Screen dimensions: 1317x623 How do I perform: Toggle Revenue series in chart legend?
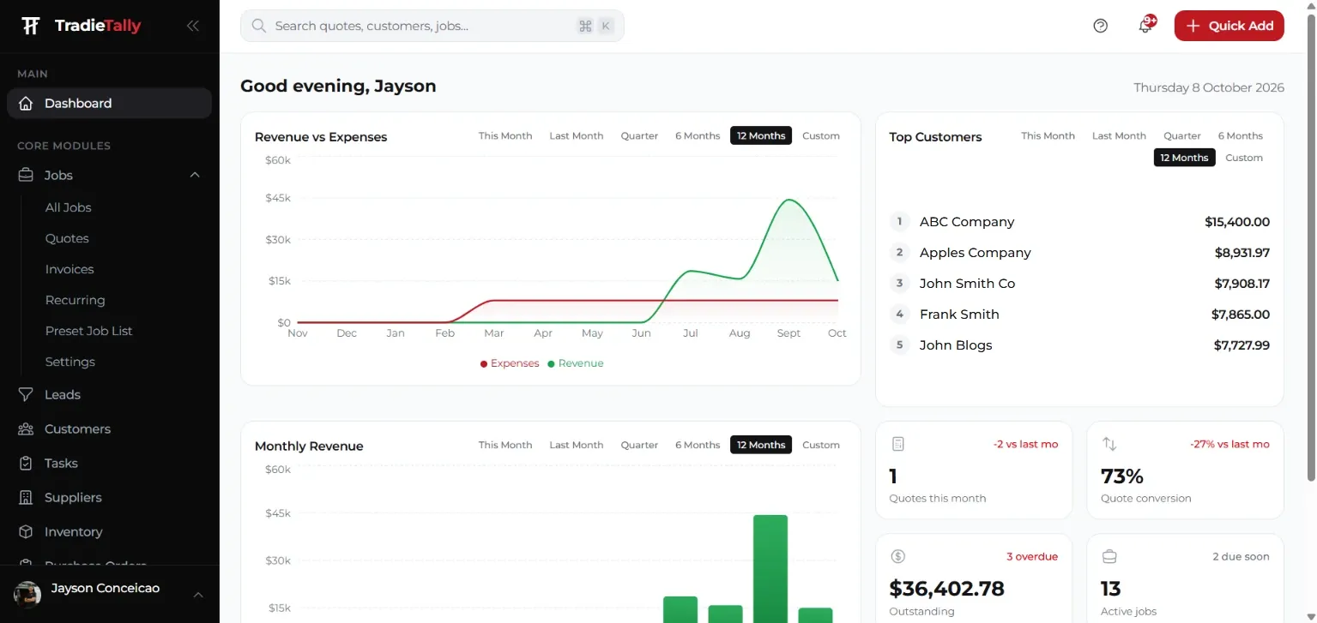tap(576, 363)
